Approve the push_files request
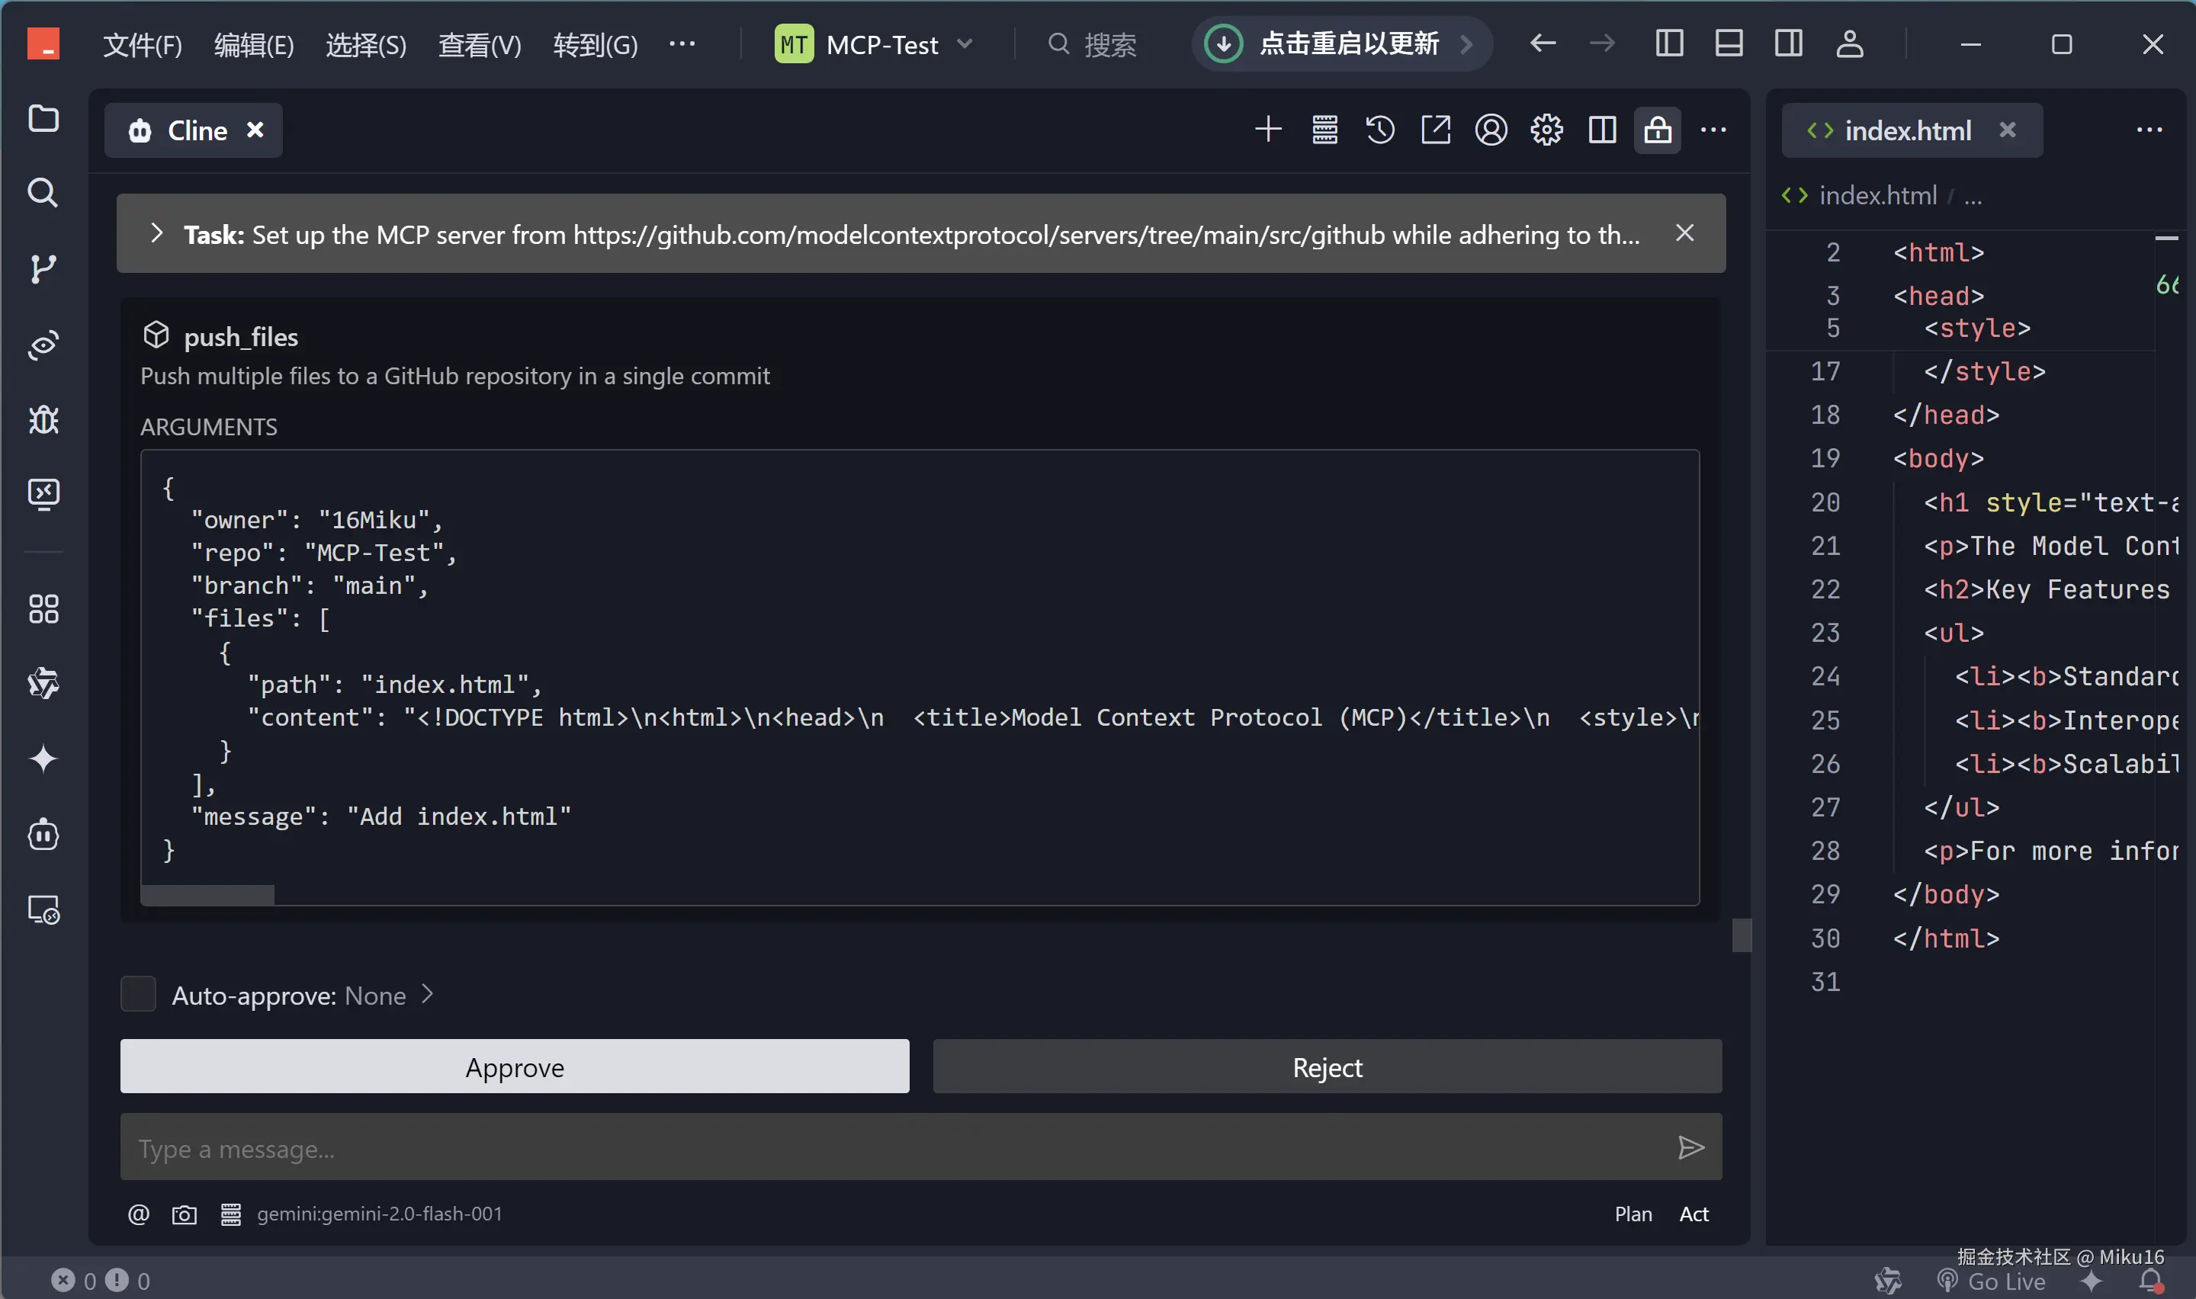Screen dimensions: 2196x1299 pos(515,1067)
